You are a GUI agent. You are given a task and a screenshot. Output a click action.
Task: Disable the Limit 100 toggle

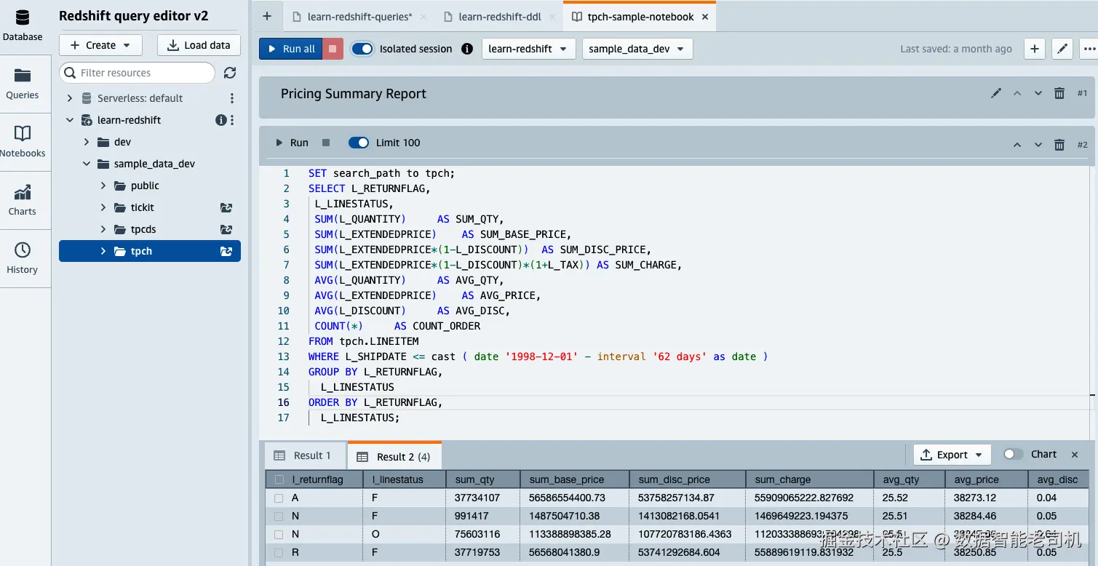[x=359, y=143]
